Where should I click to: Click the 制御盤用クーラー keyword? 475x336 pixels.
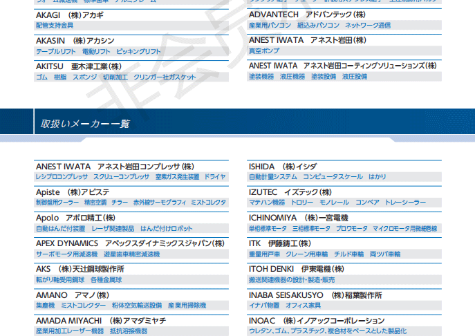(x=57, y=203)
